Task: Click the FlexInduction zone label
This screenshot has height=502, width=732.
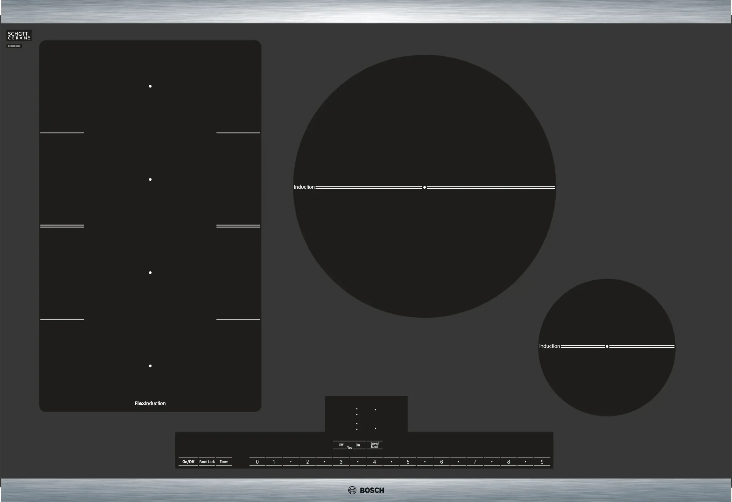Action: coord(150,403)
